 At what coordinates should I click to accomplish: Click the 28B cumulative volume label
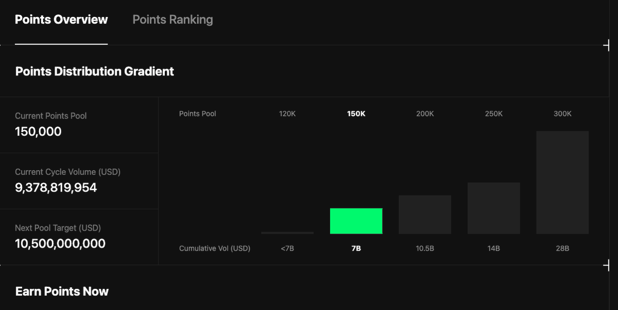562,248
